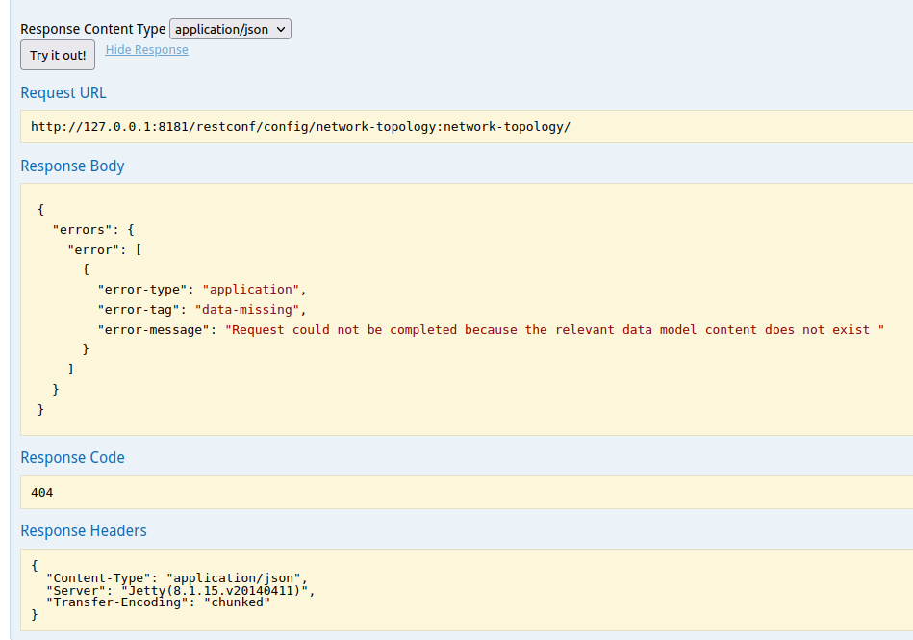Click the Response Body heading
This screenshot has width=913, height=640.
click(x=72, y=166)
